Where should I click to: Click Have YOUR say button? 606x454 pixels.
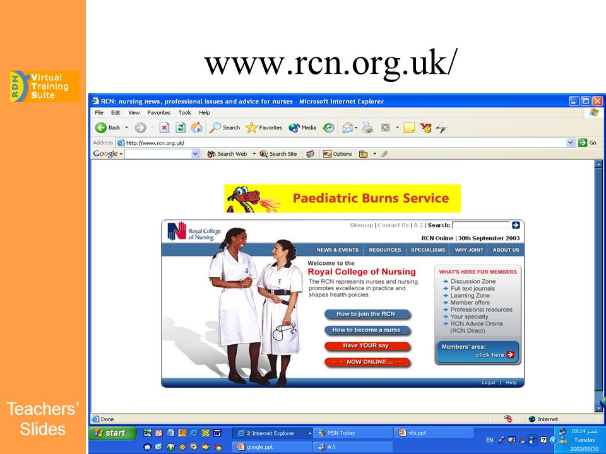pos(366,346)
